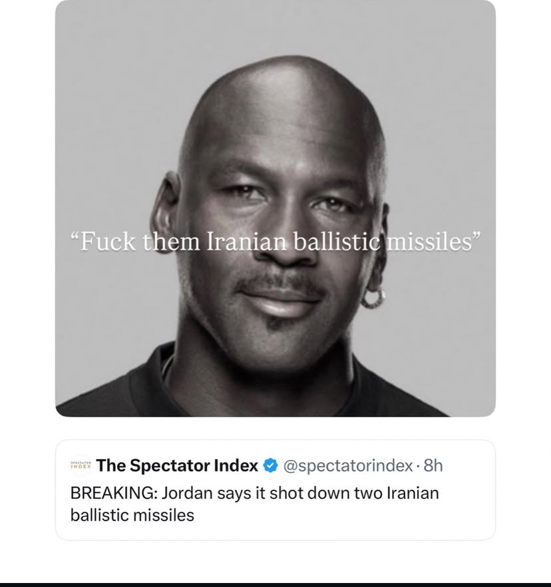Screen dimensions: 551x587
Task: Select the tweet's second line "ballistic missiles"
Action: (132, 514)
